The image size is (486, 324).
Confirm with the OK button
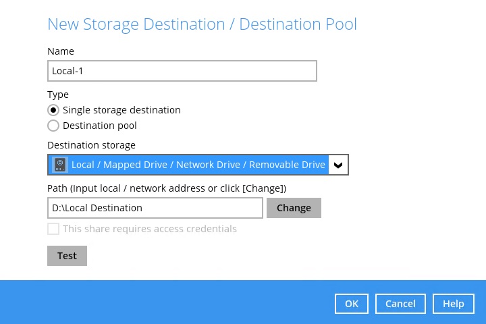pos(352,304)
